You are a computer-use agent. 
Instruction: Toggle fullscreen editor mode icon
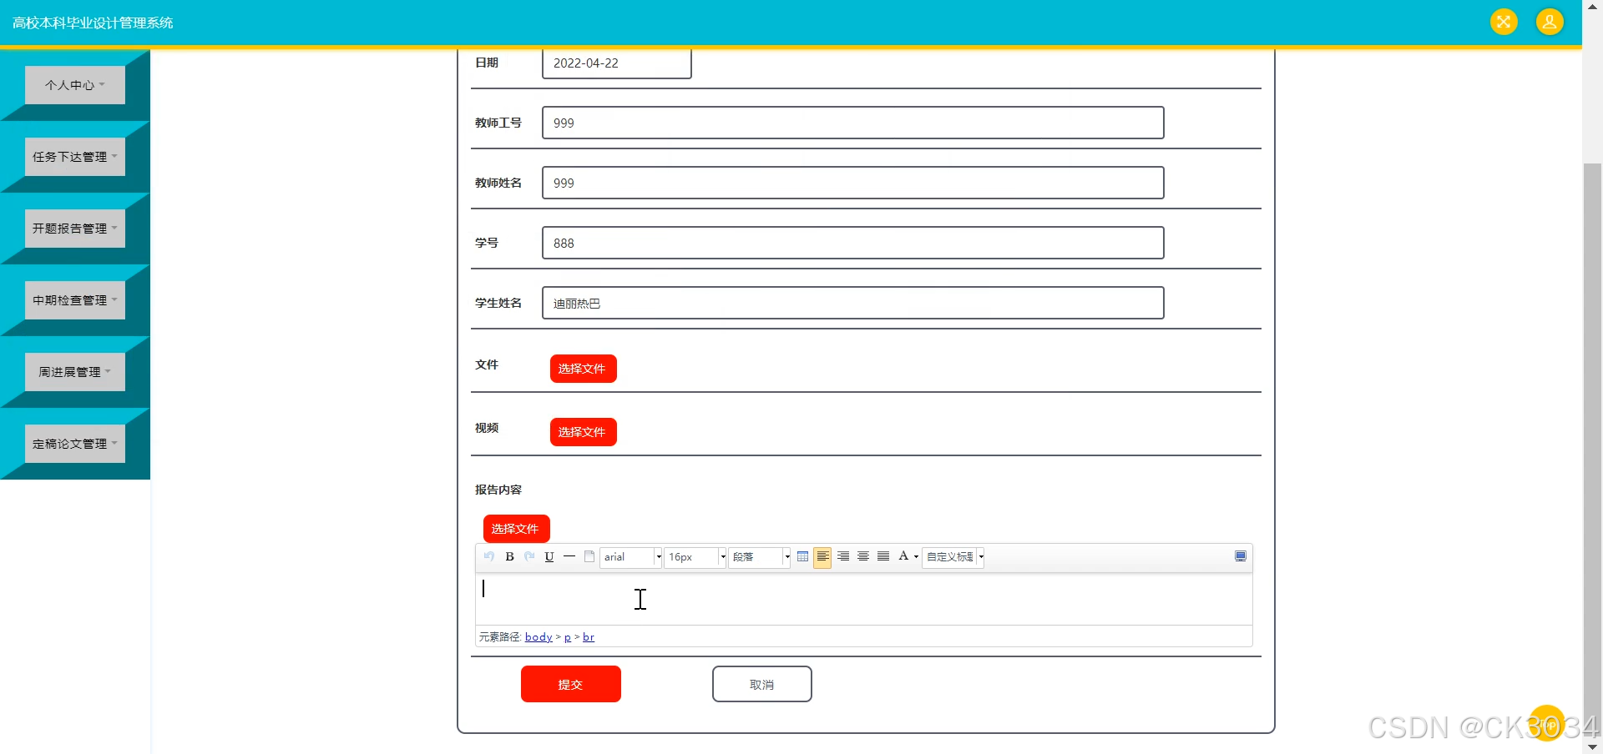(1241, 556)
